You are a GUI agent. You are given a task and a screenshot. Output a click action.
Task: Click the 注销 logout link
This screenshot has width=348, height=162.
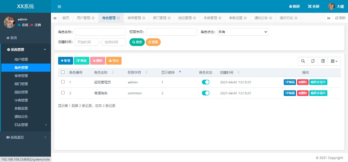pos(35,25)
